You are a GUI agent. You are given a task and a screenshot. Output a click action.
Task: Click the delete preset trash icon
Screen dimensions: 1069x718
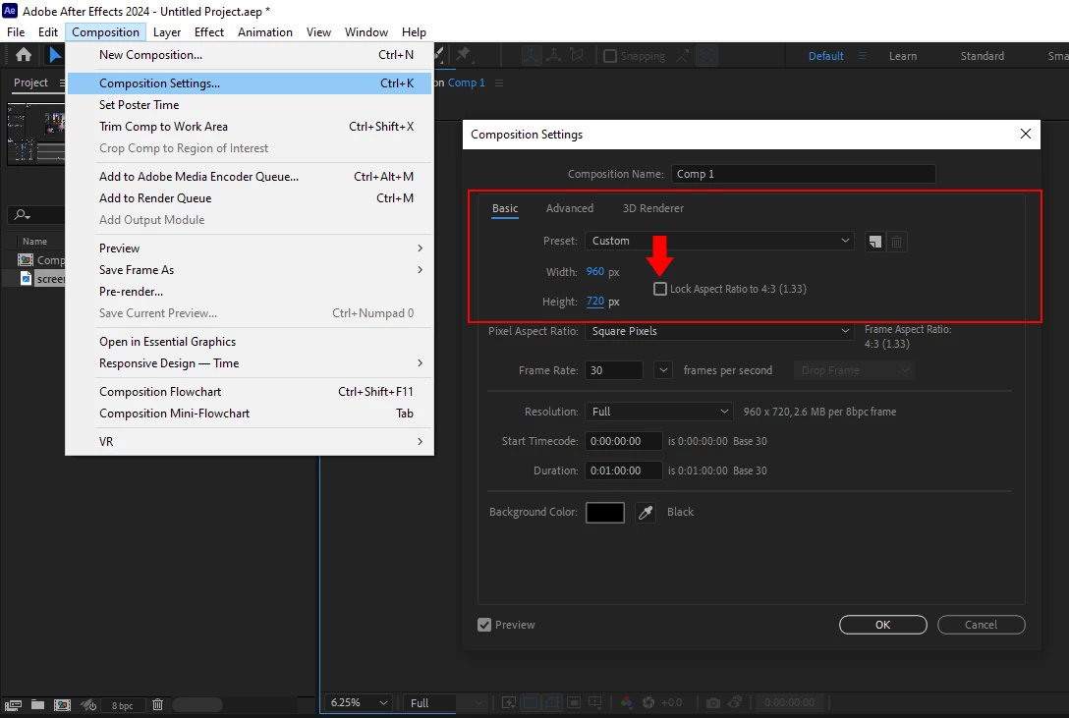pos(896,242)
